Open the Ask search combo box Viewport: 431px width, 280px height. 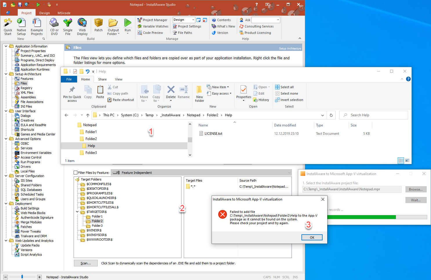(x=266, y=20)
